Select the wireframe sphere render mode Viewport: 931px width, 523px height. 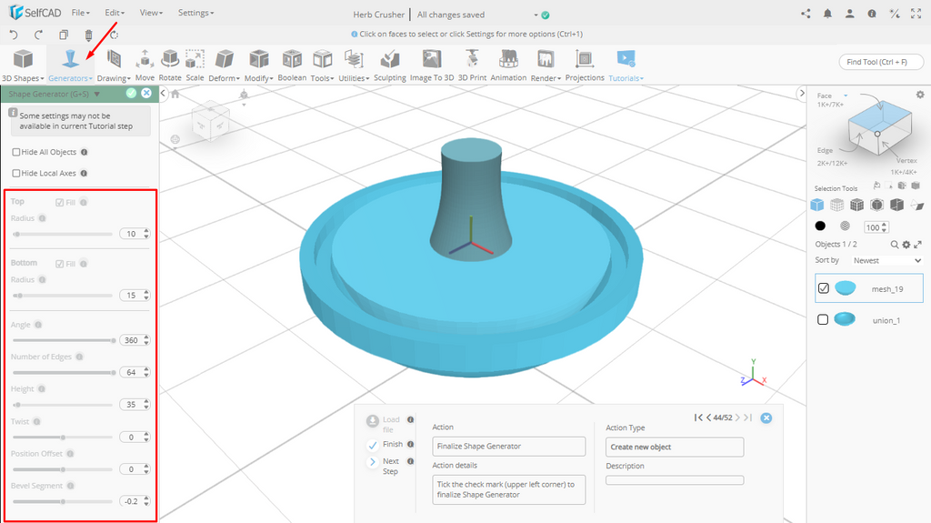click(x=845, y=226)
